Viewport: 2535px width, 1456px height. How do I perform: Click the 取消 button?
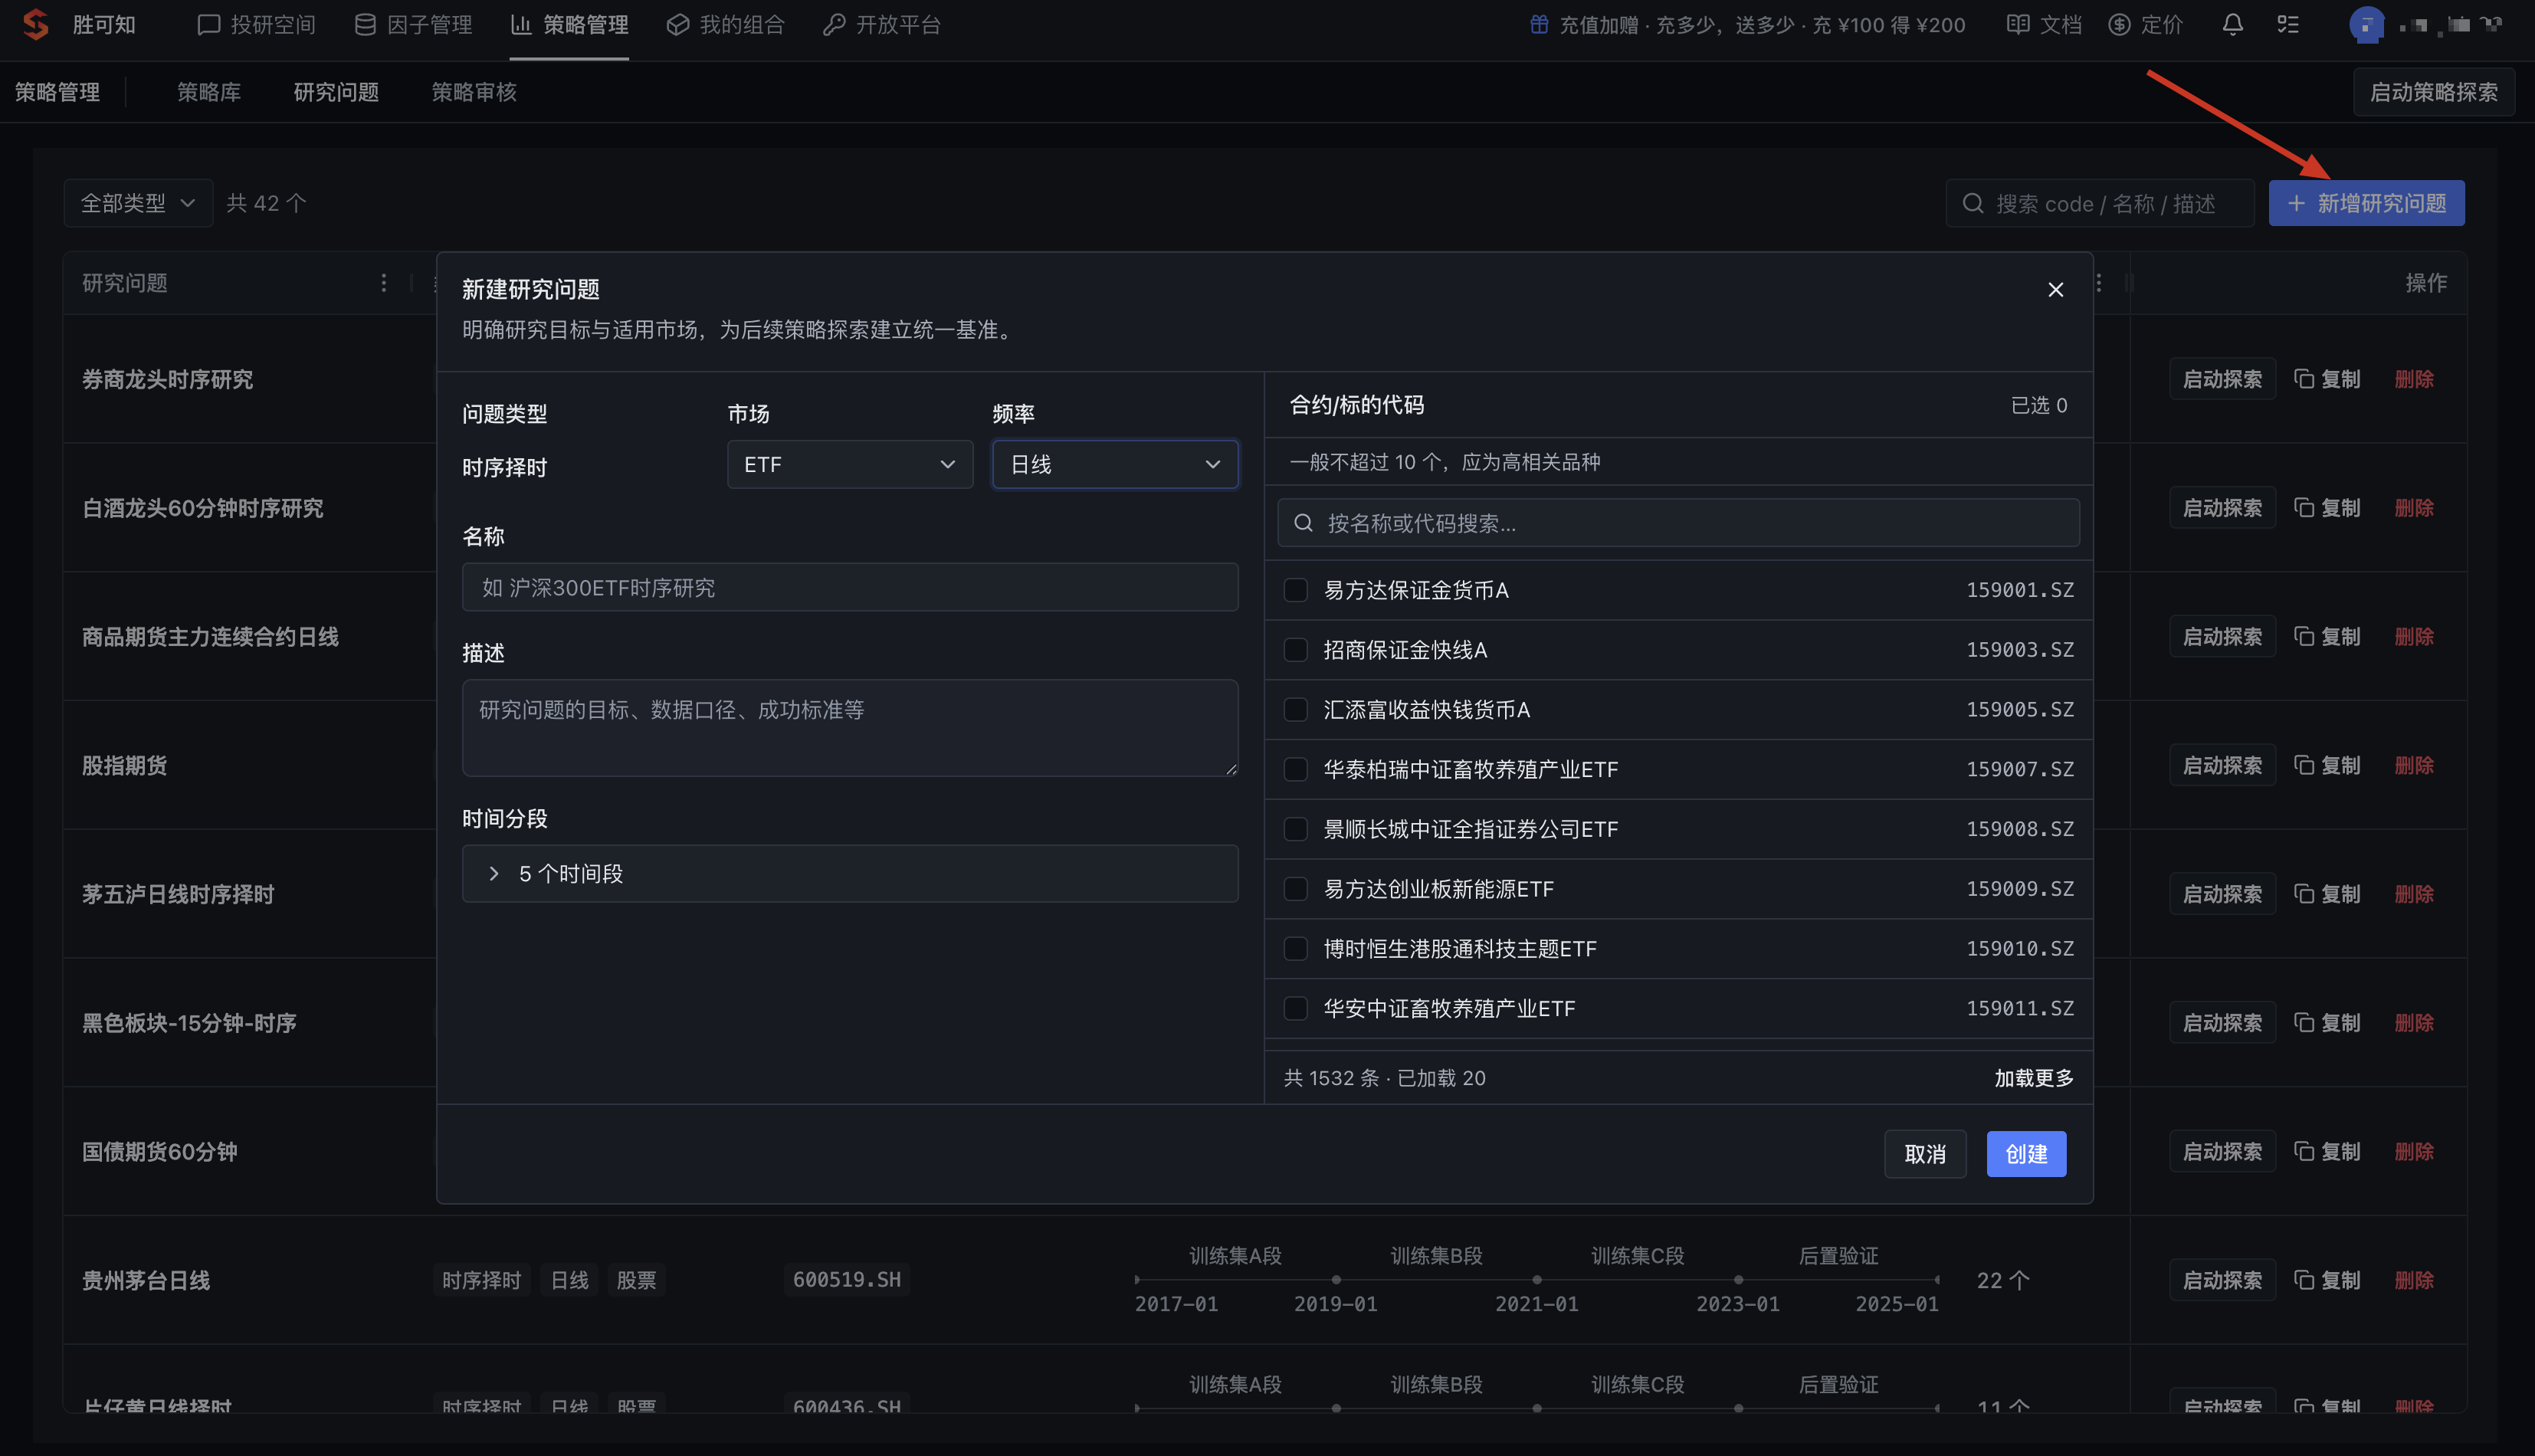point(1925,1154)
